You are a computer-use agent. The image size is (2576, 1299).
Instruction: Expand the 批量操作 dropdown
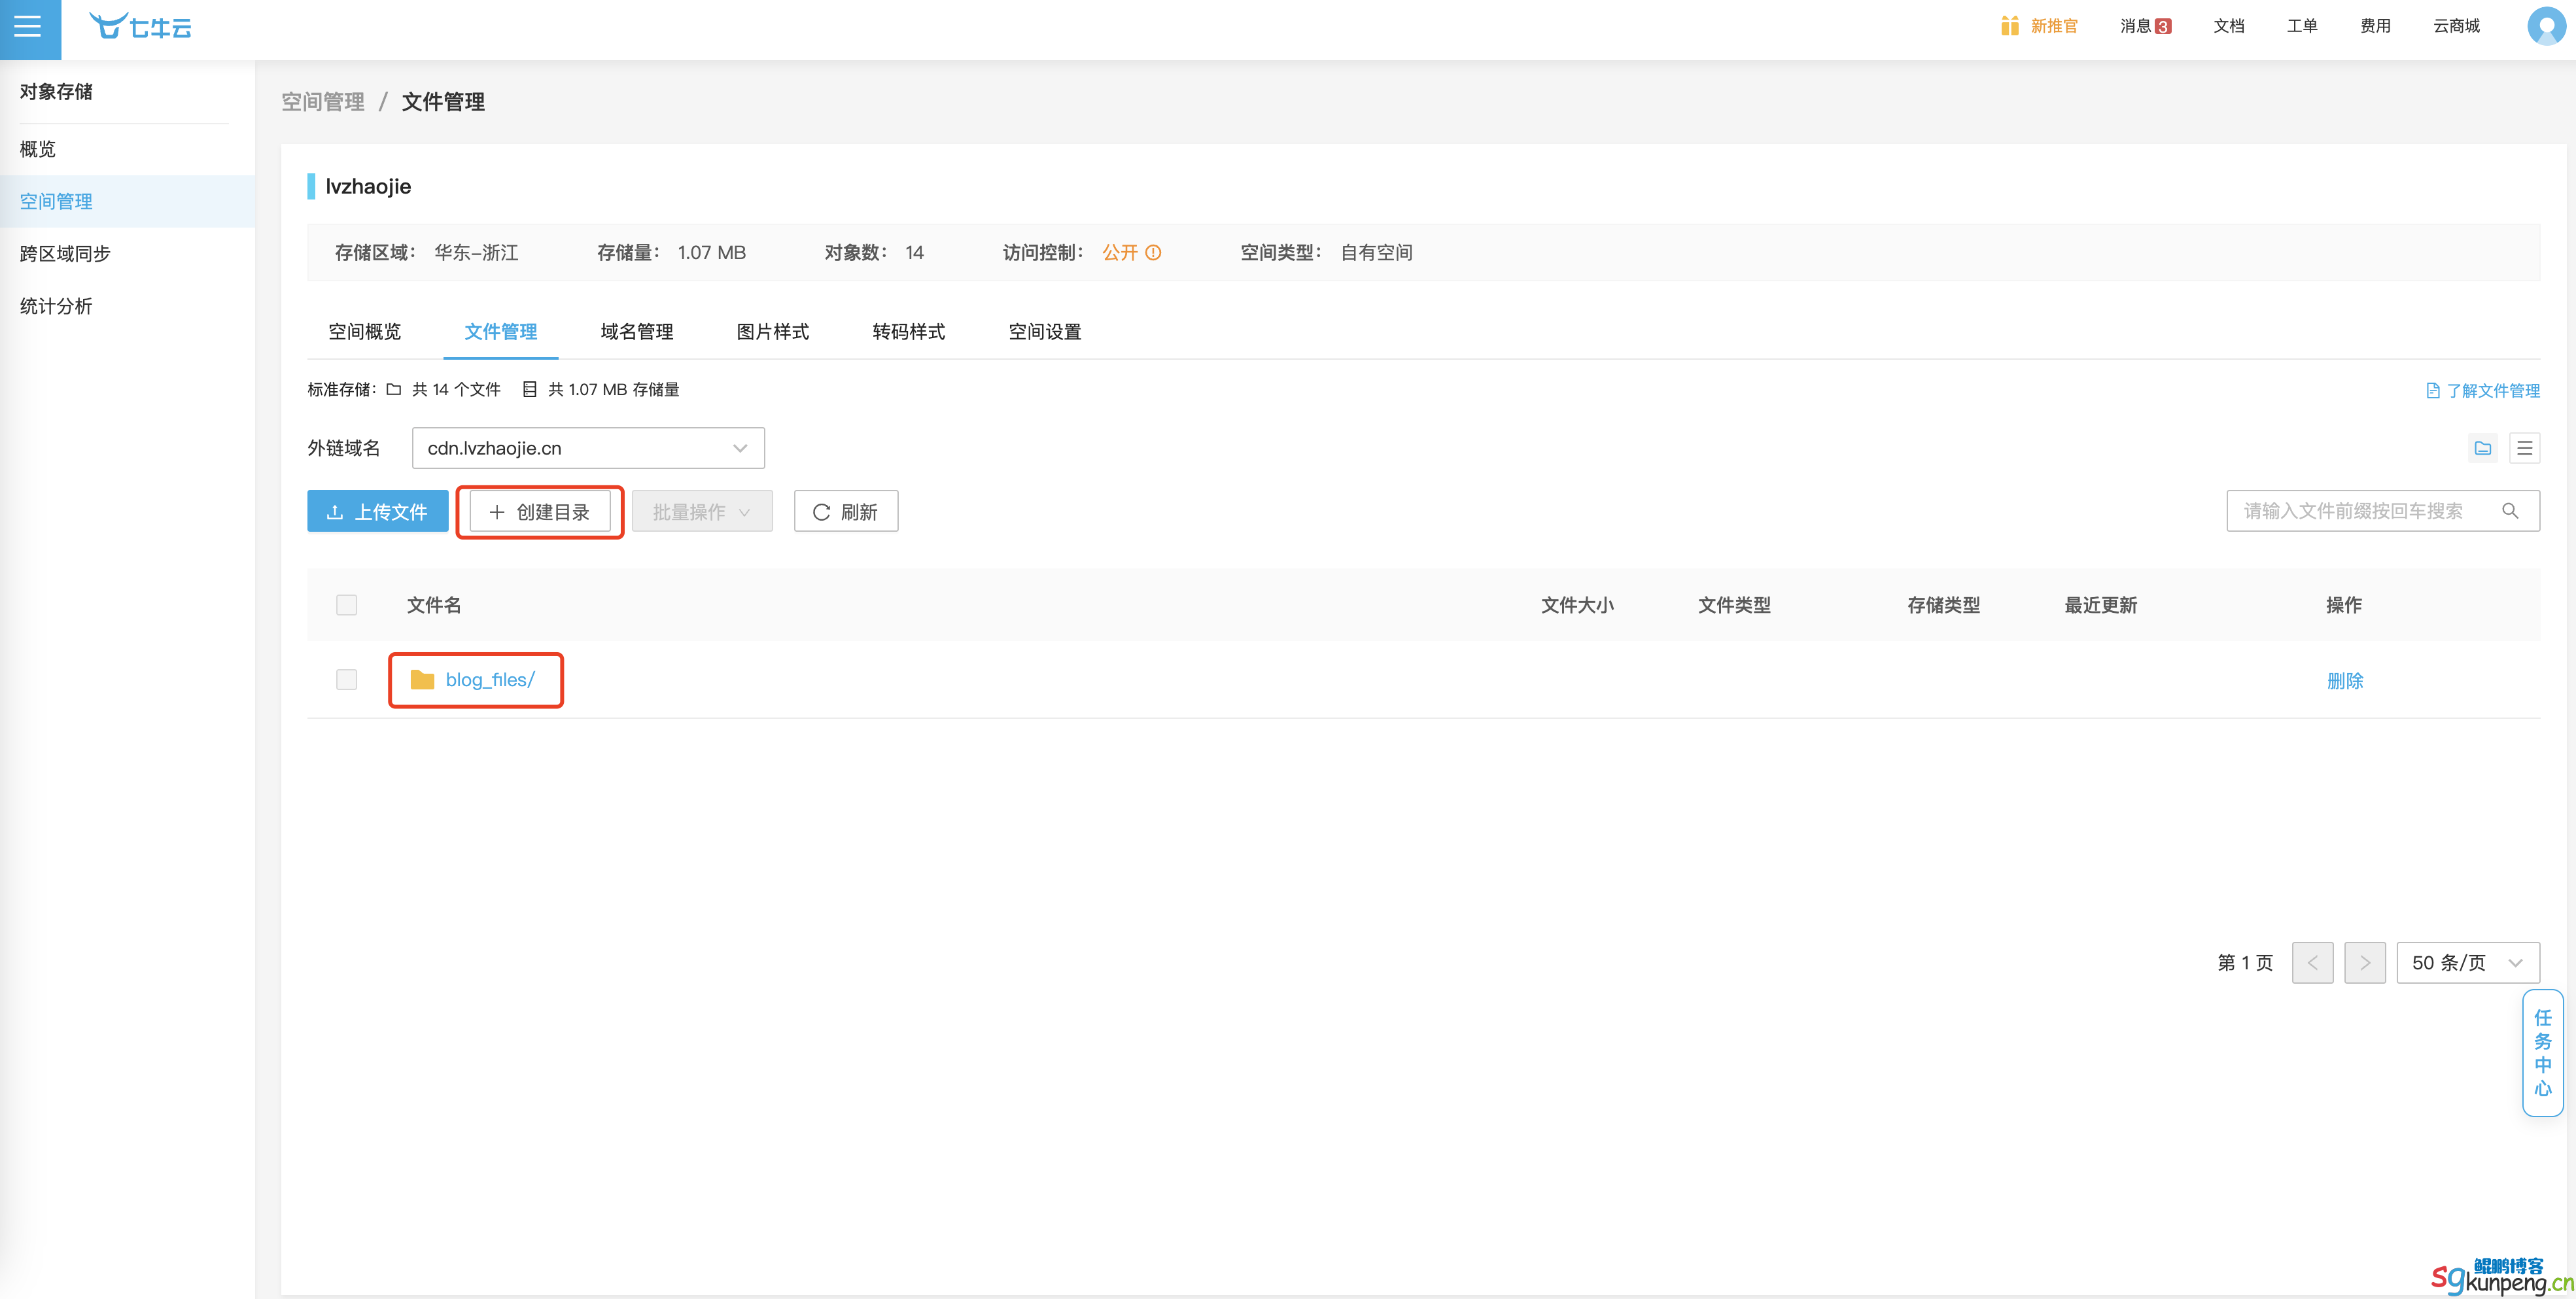[x=702, y=512]
